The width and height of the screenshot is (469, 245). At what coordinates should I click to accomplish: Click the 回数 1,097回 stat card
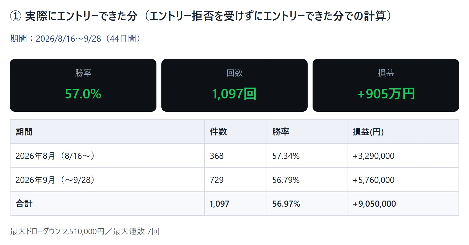pyautogui.click(x=234, y=85)
